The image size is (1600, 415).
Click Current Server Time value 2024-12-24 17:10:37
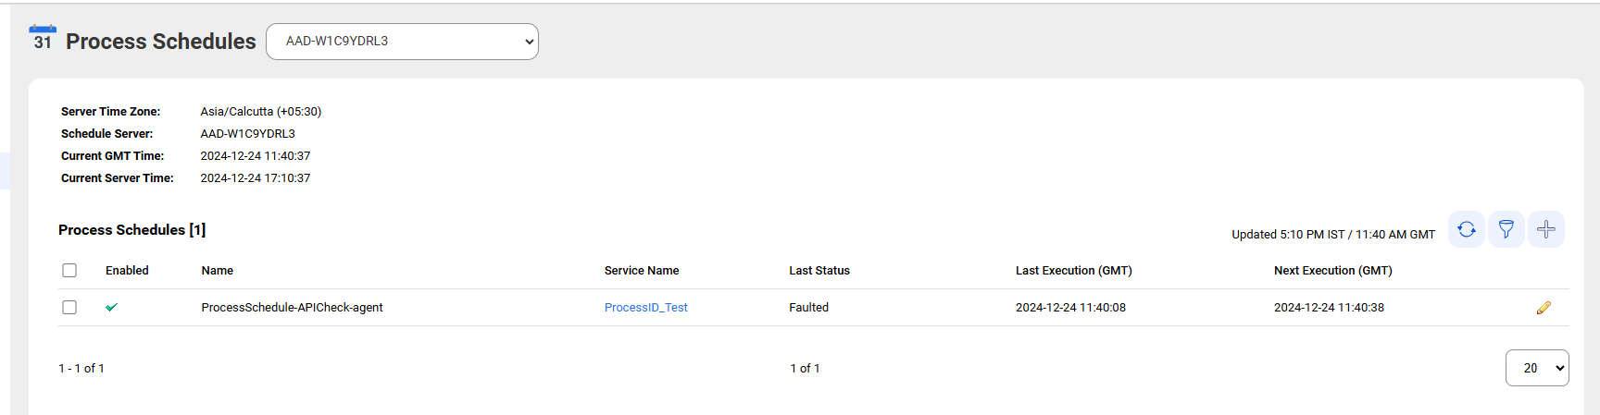tap(256, 178)
